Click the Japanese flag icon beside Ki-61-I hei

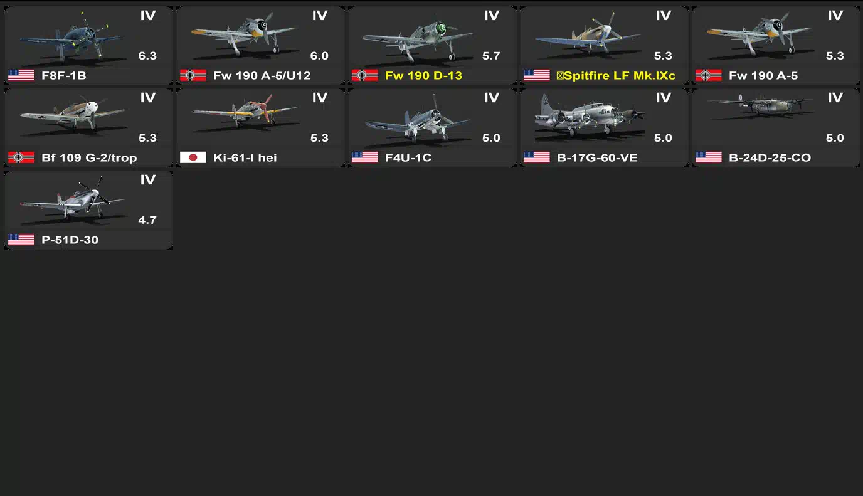[193, 157]
